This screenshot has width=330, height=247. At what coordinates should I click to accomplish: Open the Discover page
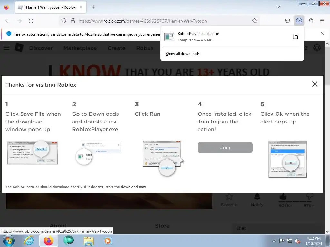(41, 48)
